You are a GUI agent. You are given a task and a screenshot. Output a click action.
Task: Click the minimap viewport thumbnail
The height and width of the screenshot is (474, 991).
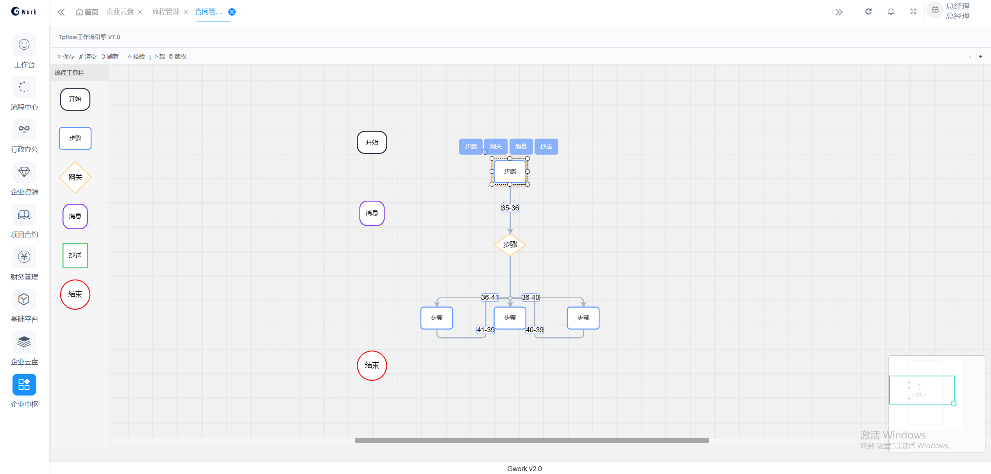pos(921,390)
